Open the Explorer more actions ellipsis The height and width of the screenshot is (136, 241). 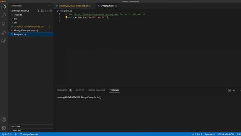pos(49,6)
